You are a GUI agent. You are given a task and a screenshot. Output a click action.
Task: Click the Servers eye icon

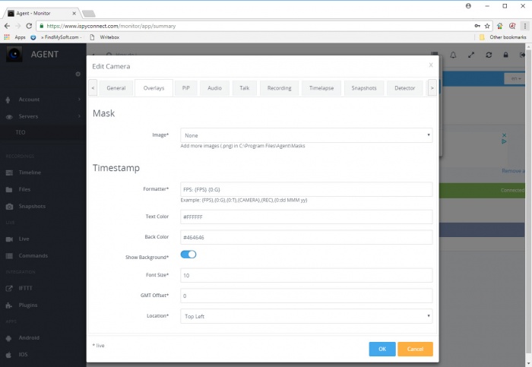9,117
